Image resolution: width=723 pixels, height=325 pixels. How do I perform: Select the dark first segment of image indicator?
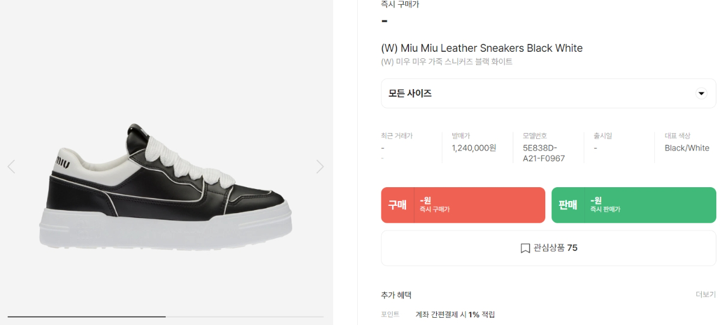[x=86, y=317]
